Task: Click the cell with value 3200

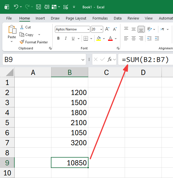Action: (x=70, y=143)
